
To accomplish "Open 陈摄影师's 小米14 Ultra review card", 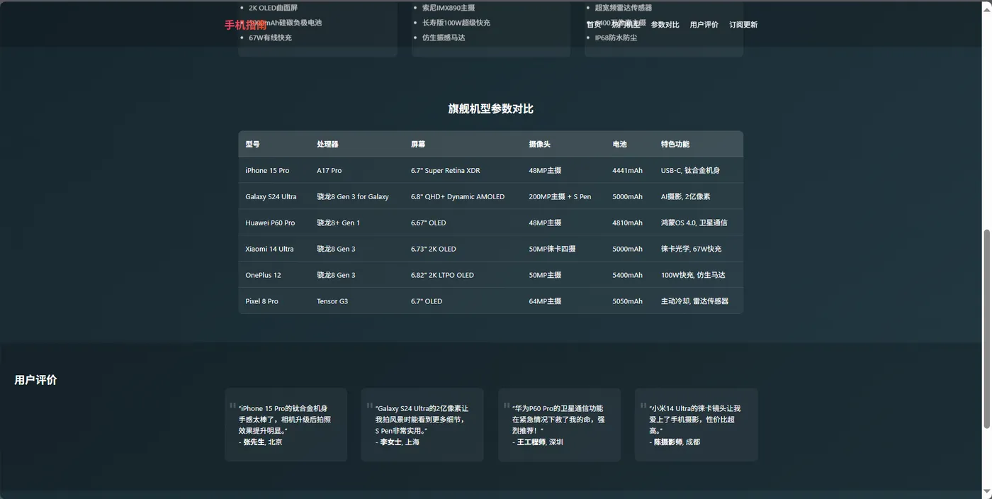I will pos(696,425).
